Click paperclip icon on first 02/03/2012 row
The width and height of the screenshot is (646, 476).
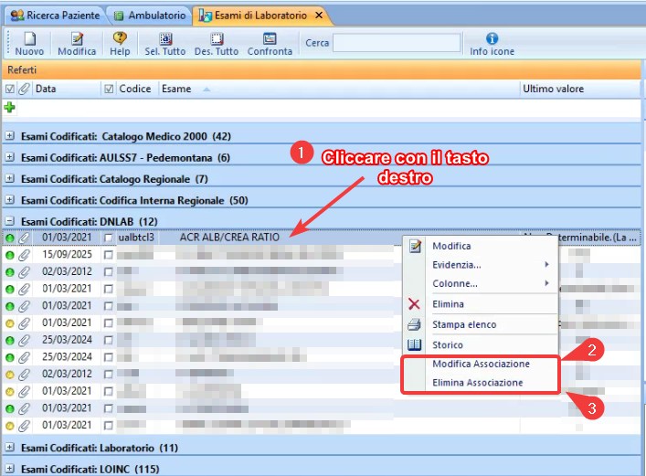[x=25, y=272]
